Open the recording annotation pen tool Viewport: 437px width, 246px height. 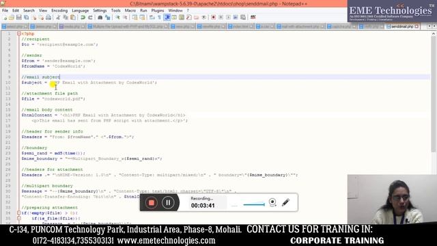(285, 202)
